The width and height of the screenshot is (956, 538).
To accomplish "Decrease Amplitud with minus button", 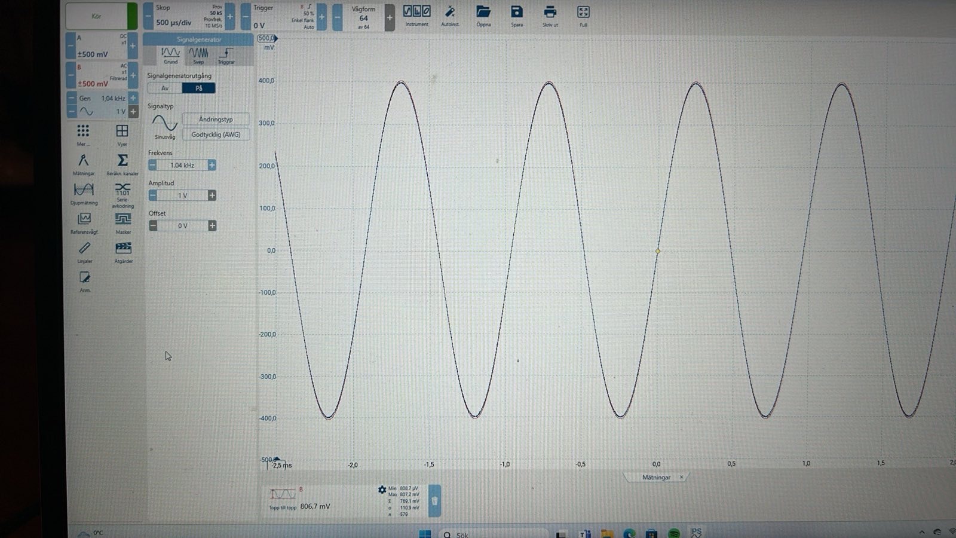I will coord(153,195).
